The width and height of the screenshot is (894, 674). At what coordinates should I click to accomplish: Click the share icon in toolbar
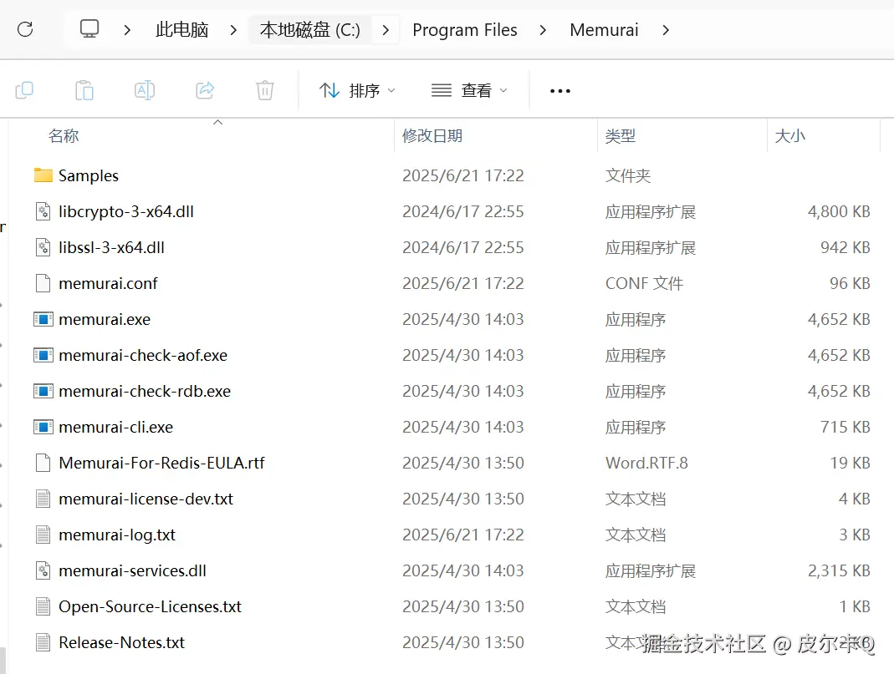(205, 90)
